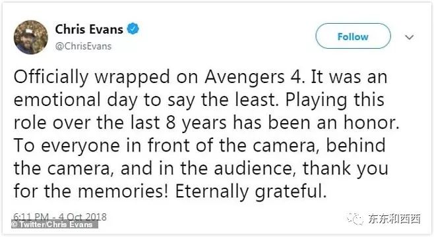Click the 4 Oct 2018 date
This screenshot has width=434, height=237.
point(82,217)
